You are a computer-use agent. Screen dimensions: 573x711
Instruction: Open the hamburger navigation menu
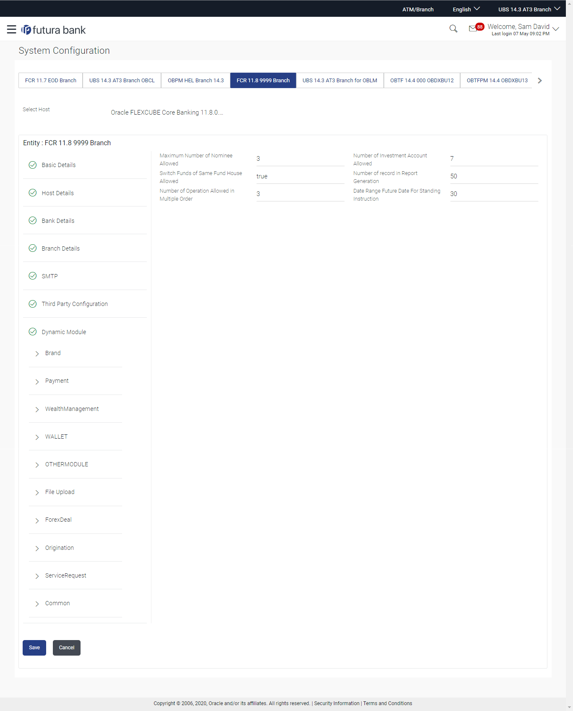(11, 29)
